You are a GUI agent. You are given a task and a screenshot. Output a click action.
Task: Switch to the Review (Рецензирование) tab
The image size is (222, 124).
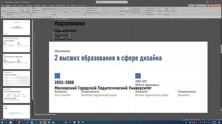[x=61, y=6]
